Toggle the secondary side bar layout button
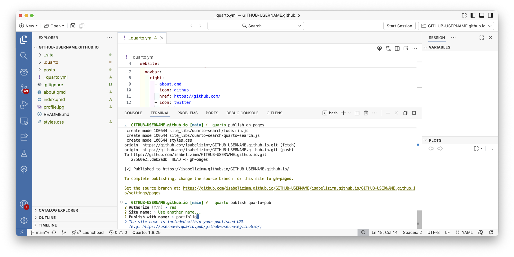Screen dimensions: 514x257 491,16
